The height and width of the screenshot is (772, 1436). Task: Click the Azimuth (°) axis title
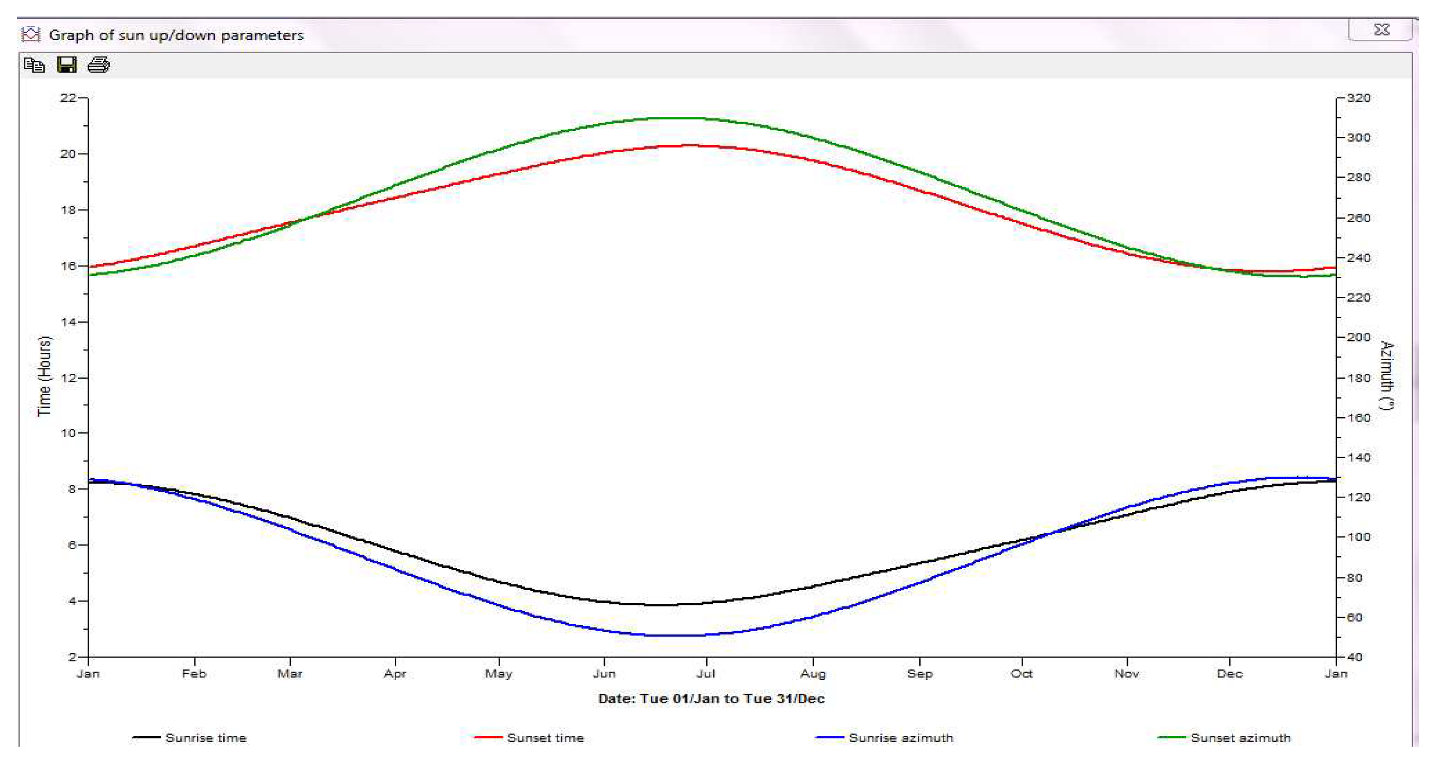[x=1387, y=375]
